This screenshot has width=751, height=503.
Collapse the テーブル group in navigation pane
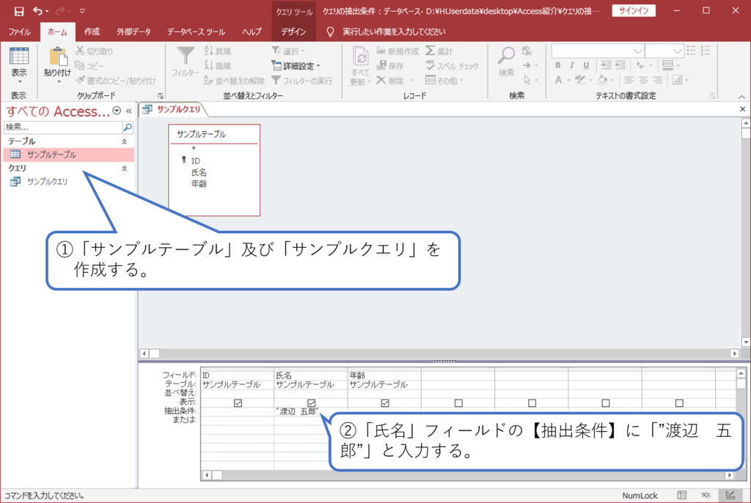click(124, 142)
